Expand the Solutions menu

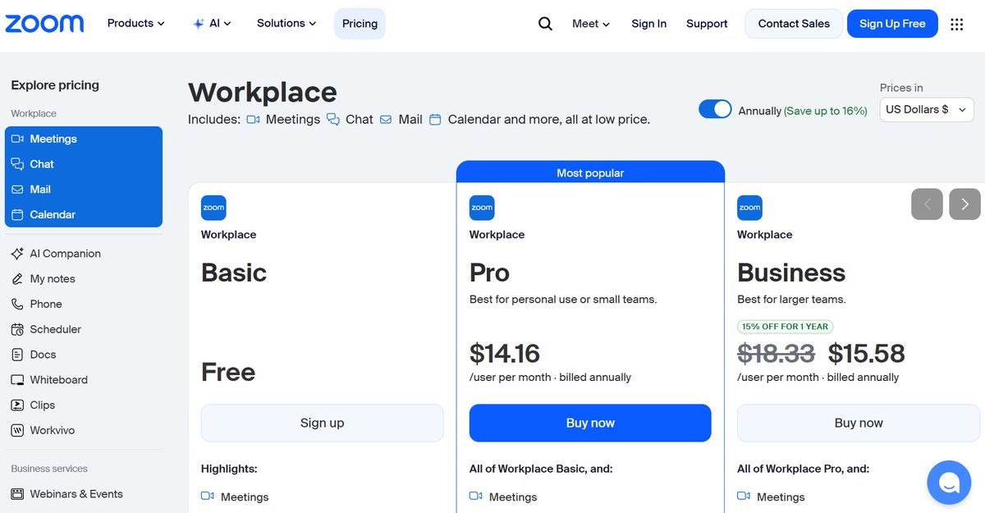click(x=286, y=24)
